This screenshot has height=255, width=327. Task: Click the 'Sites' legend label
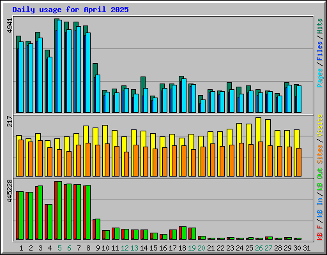[x=320, y=154]
